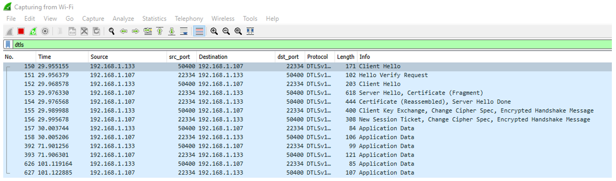Select packet 152 Client Hello row
The image size is (616, 181).
(307, 84)
